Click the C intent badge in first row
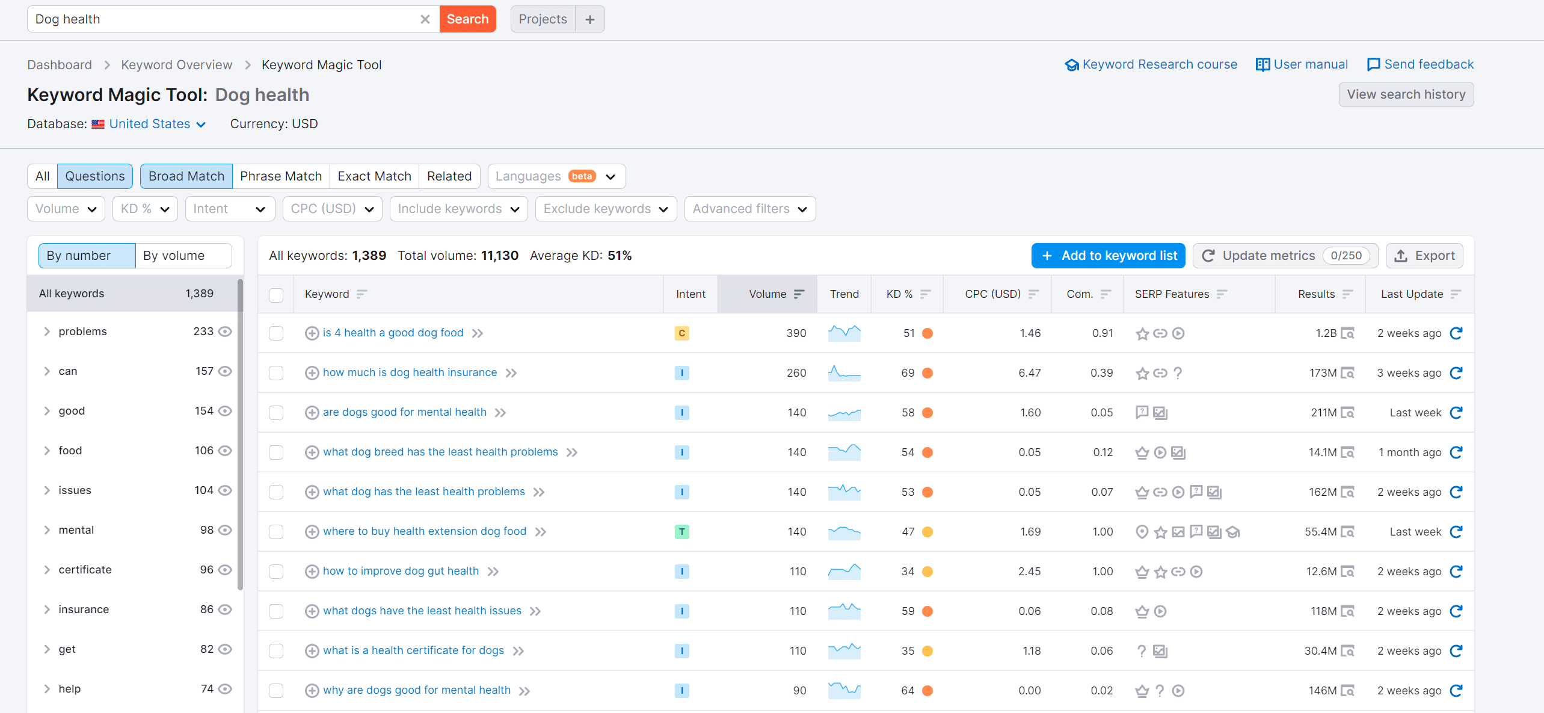1544x713 pixels. click(x=681, y=333)
